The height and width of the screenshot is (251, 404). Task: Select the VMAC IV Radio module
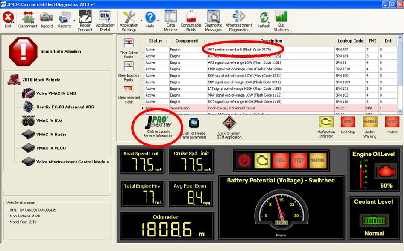[51, 134]
